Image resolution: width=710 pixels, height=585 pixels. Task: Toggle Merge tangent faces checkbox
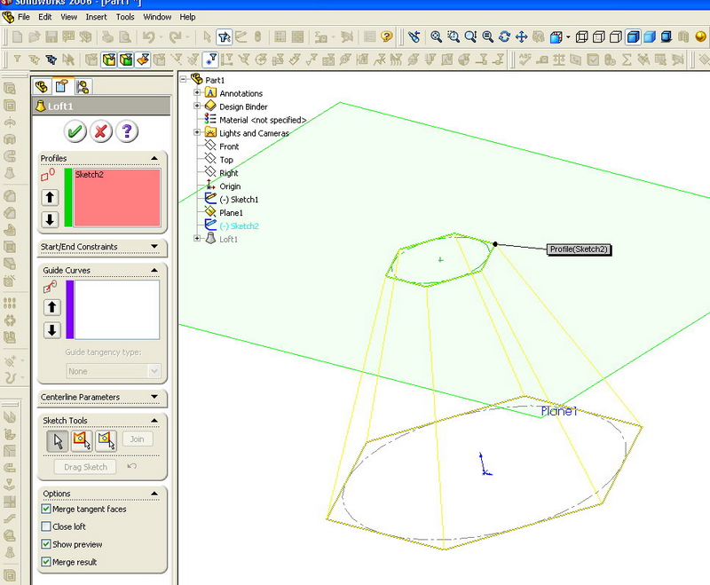[x=46, y=510]
